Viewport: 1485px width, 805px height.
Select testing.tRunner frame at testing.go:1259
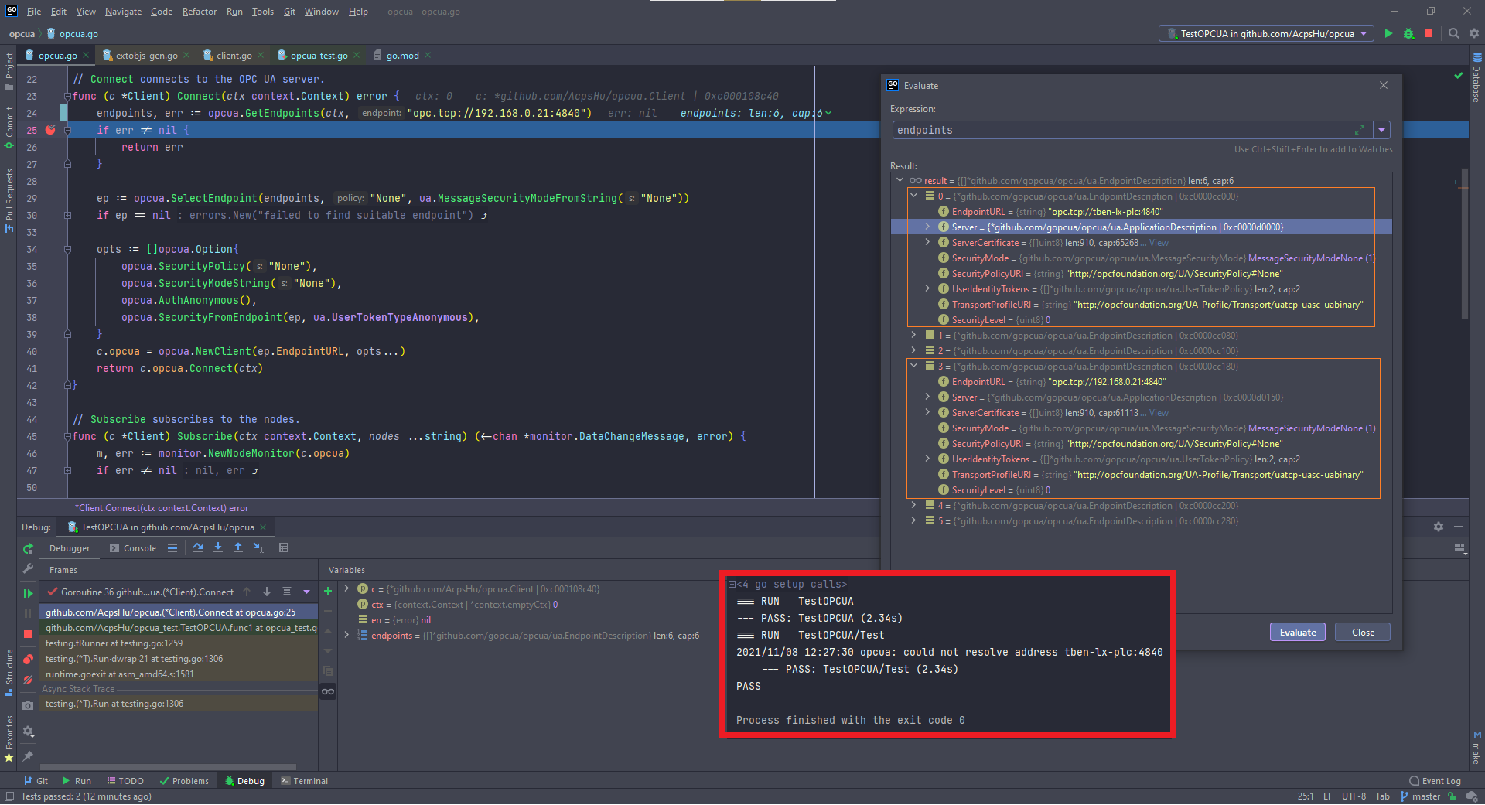tap(178, 643)
